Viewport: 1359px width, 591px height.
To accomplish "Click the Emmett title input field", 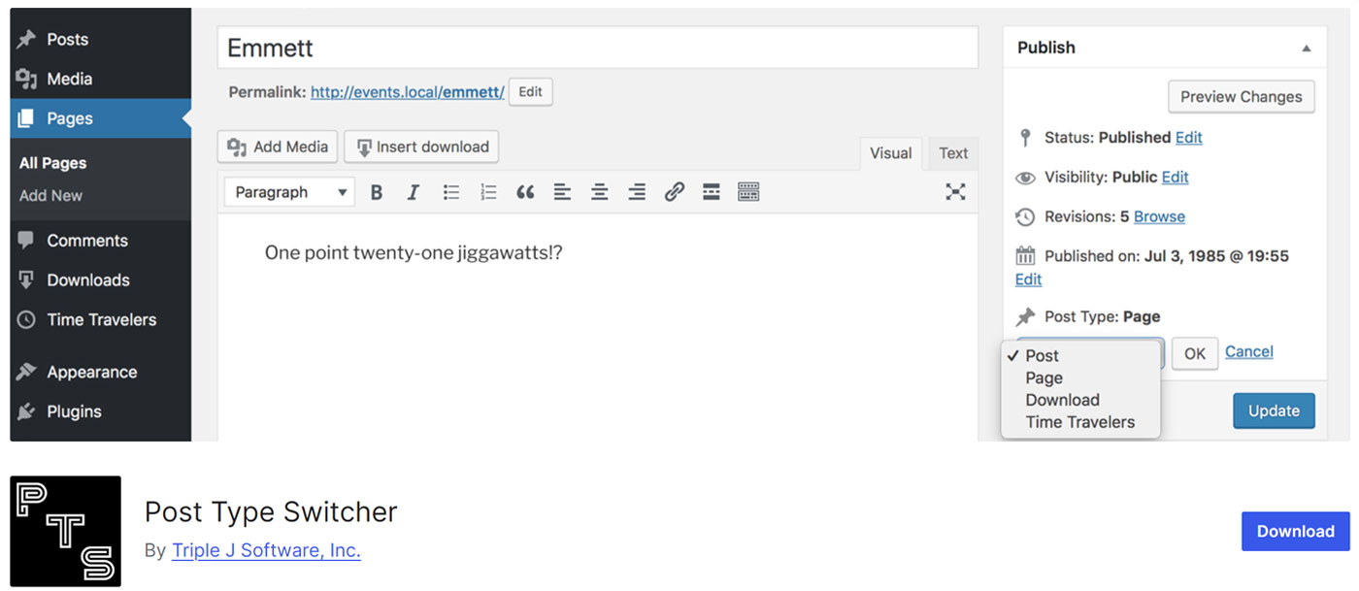I will 597,48.
